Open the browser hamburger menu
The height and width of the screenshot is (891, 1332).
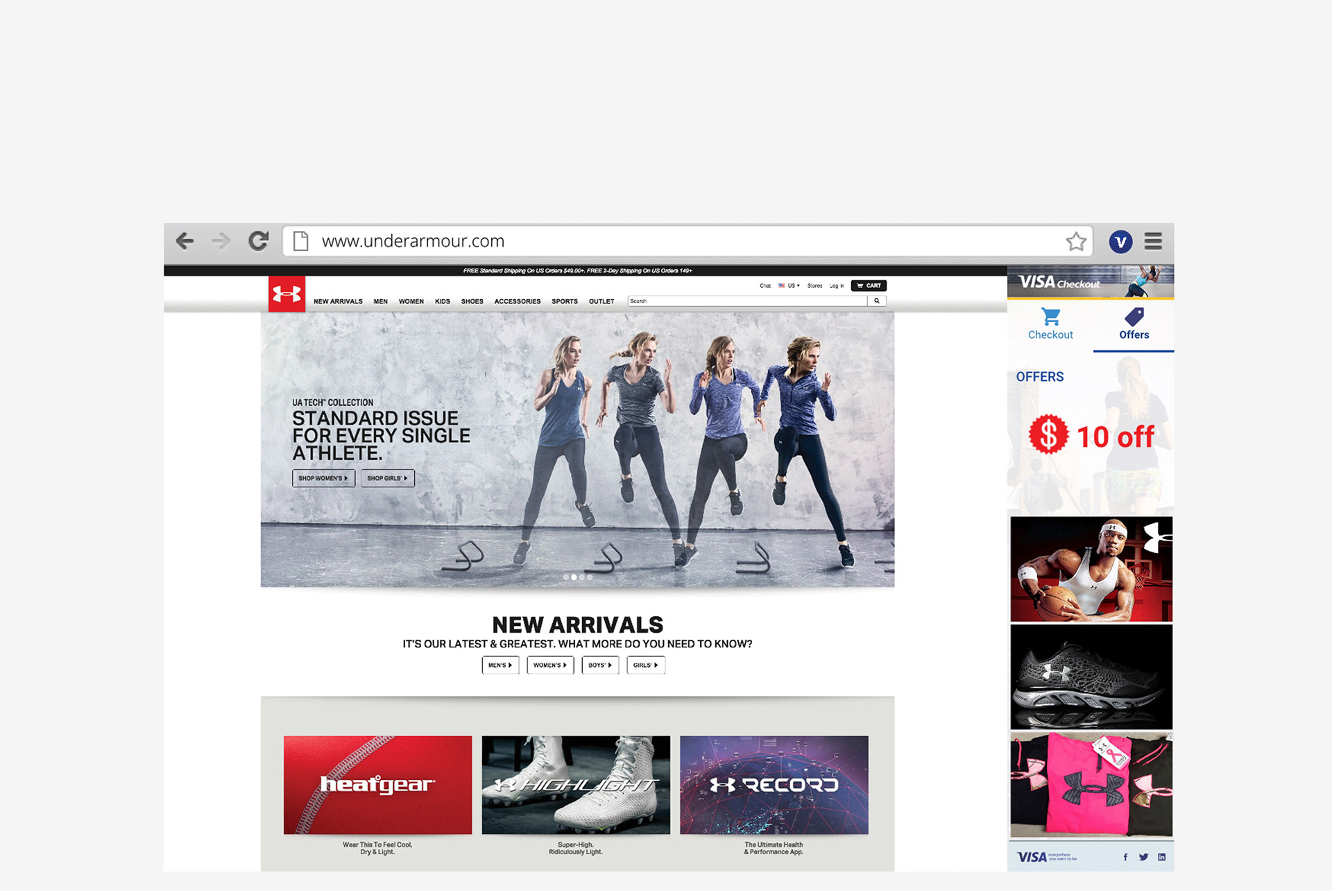(1153, 241)
